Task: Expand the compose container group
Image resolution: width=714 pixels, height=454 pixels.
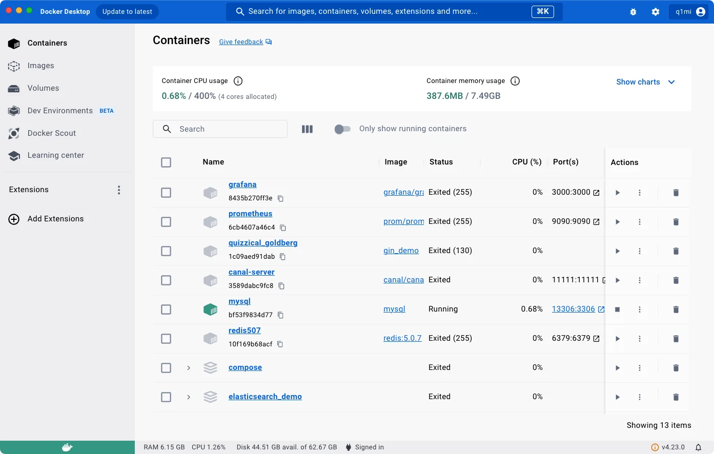Action: click(x=188, y=368)
